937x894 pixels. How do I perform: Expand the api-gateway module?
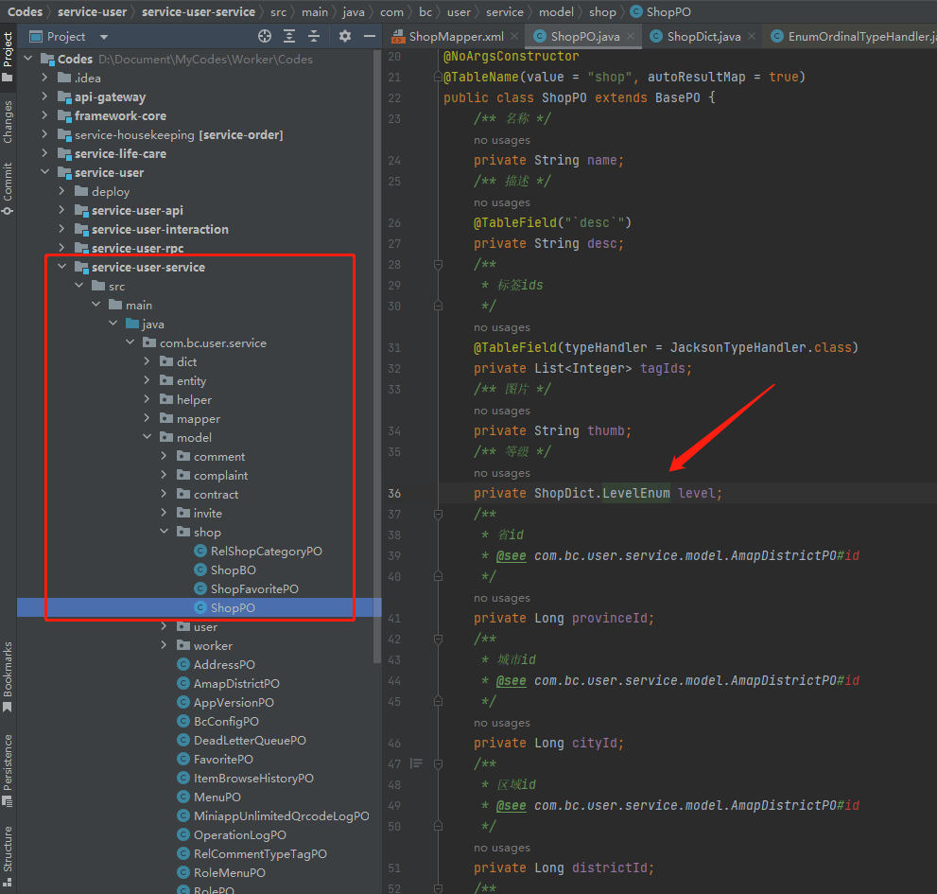(44, 96)
